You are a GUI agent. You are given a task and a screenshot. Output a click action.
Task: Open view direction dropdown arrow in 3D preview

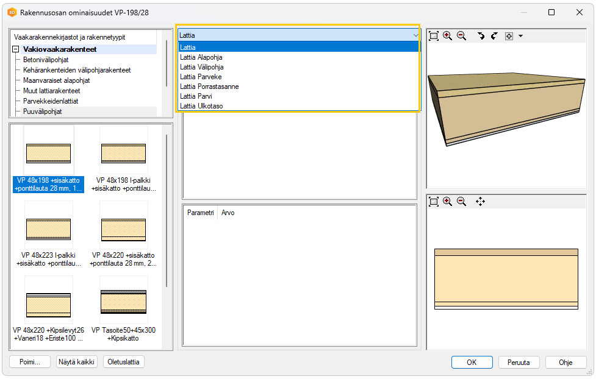[x=521, y=36]
